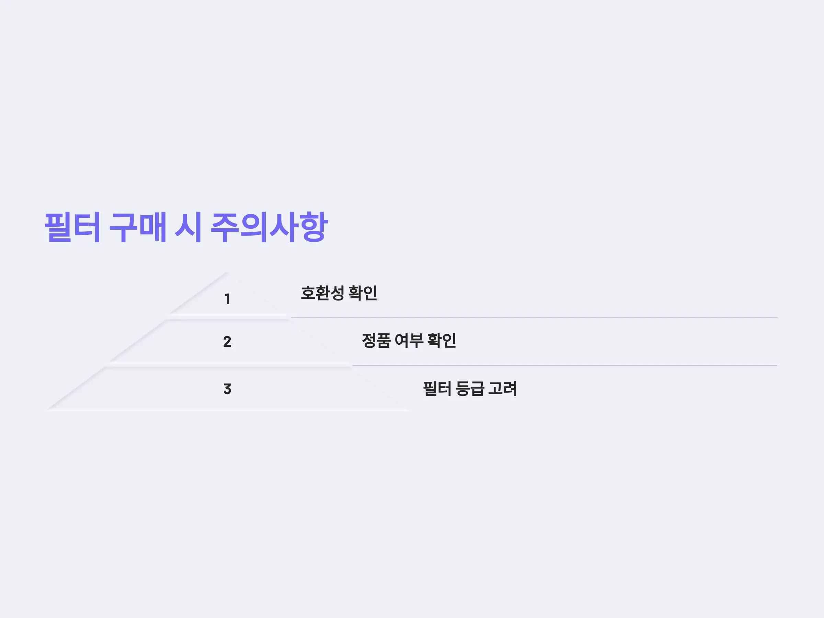824x618 pixels.
Task: Select number 3 in the pyramid bottom tier
Action: pos(227,389)
